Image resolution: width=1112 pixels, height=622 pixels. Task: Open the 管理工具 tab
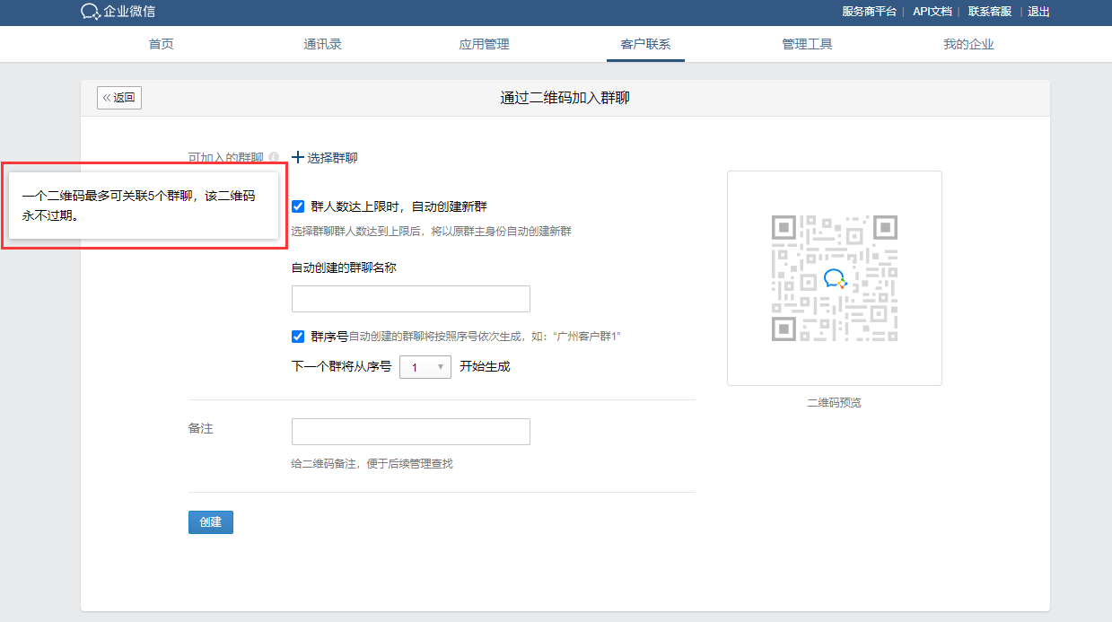[807, 44]
